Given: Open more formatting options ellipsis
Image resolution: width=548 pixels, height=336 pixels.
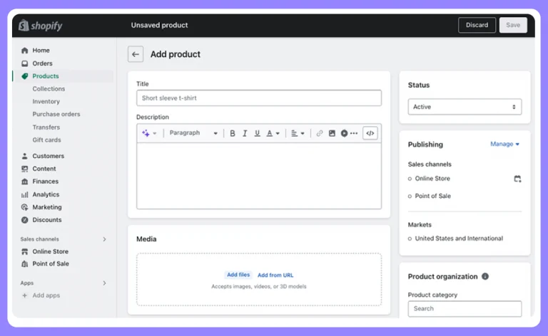Looking at the screenshot, I should pos(354,133).
